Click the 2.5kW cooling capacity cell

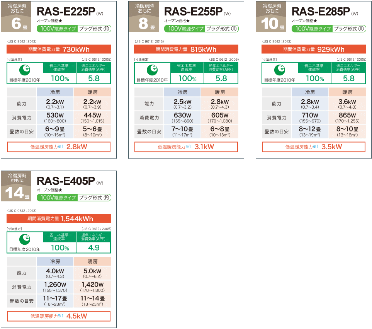tap(182, 104)
